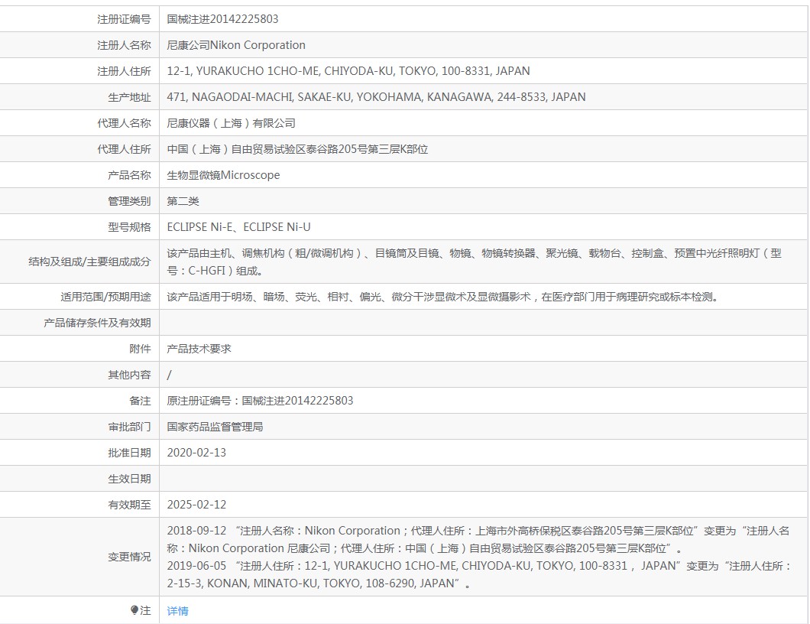This screenshot has width=810, height=624.
Task: Click the 注册人名称 label
Action: (124, 45)
